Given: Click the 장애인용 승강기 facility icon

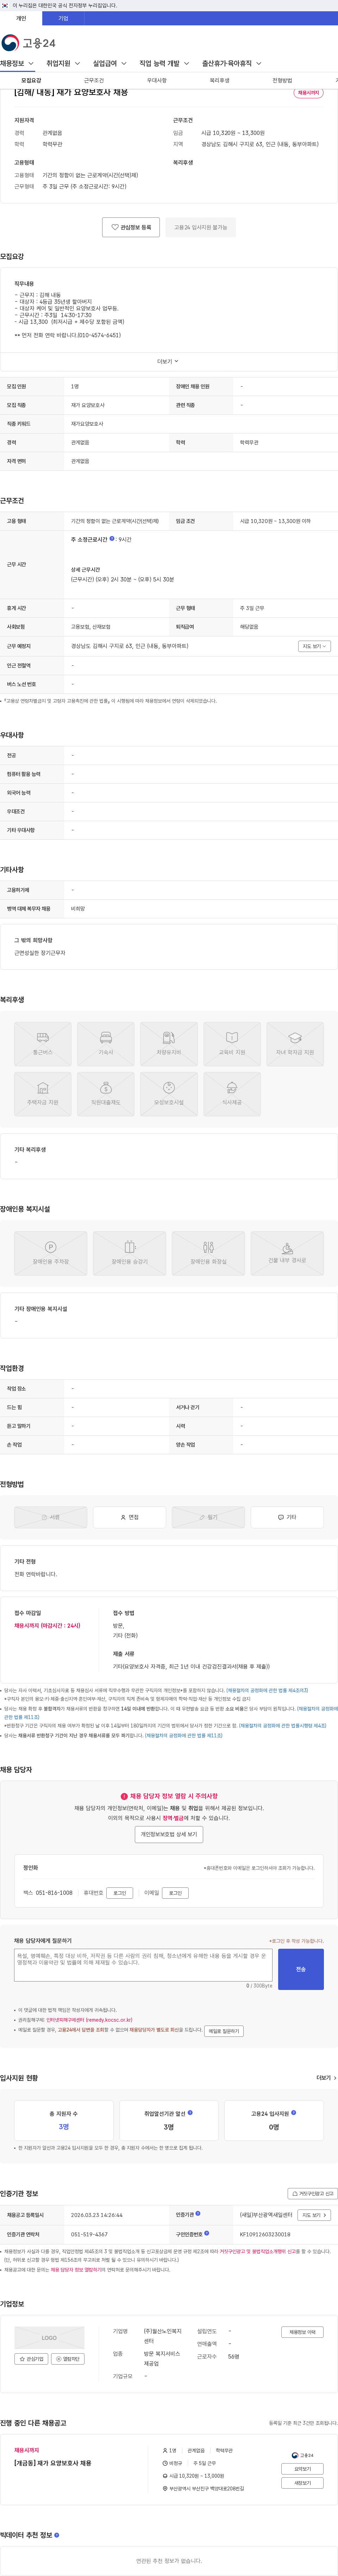Looking at the screenshot, I should pyautogui.click(x=130, y=1253).
